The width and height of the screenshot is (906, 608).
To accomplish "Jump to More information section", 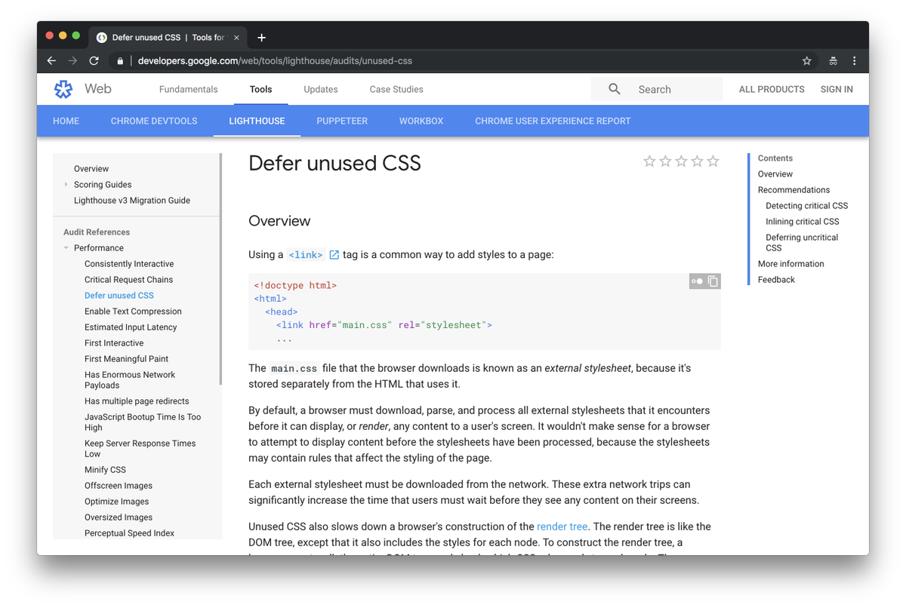I will [790, 264].
